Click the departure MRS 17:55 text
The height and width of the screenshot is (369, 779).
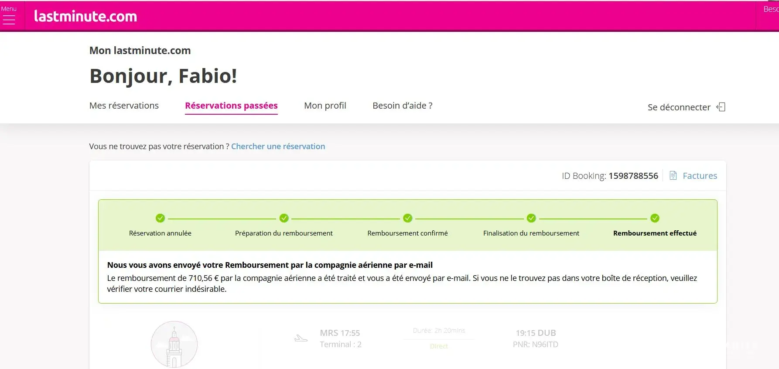tap(340, 333)
